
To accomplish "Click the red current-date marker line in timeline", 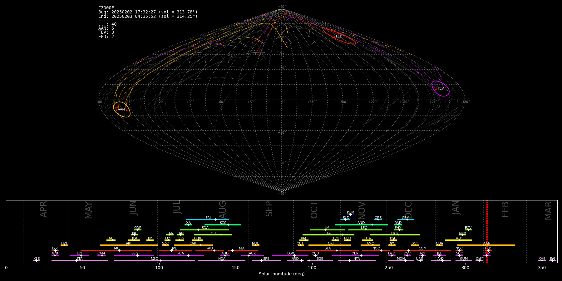I will click(487, 231).
